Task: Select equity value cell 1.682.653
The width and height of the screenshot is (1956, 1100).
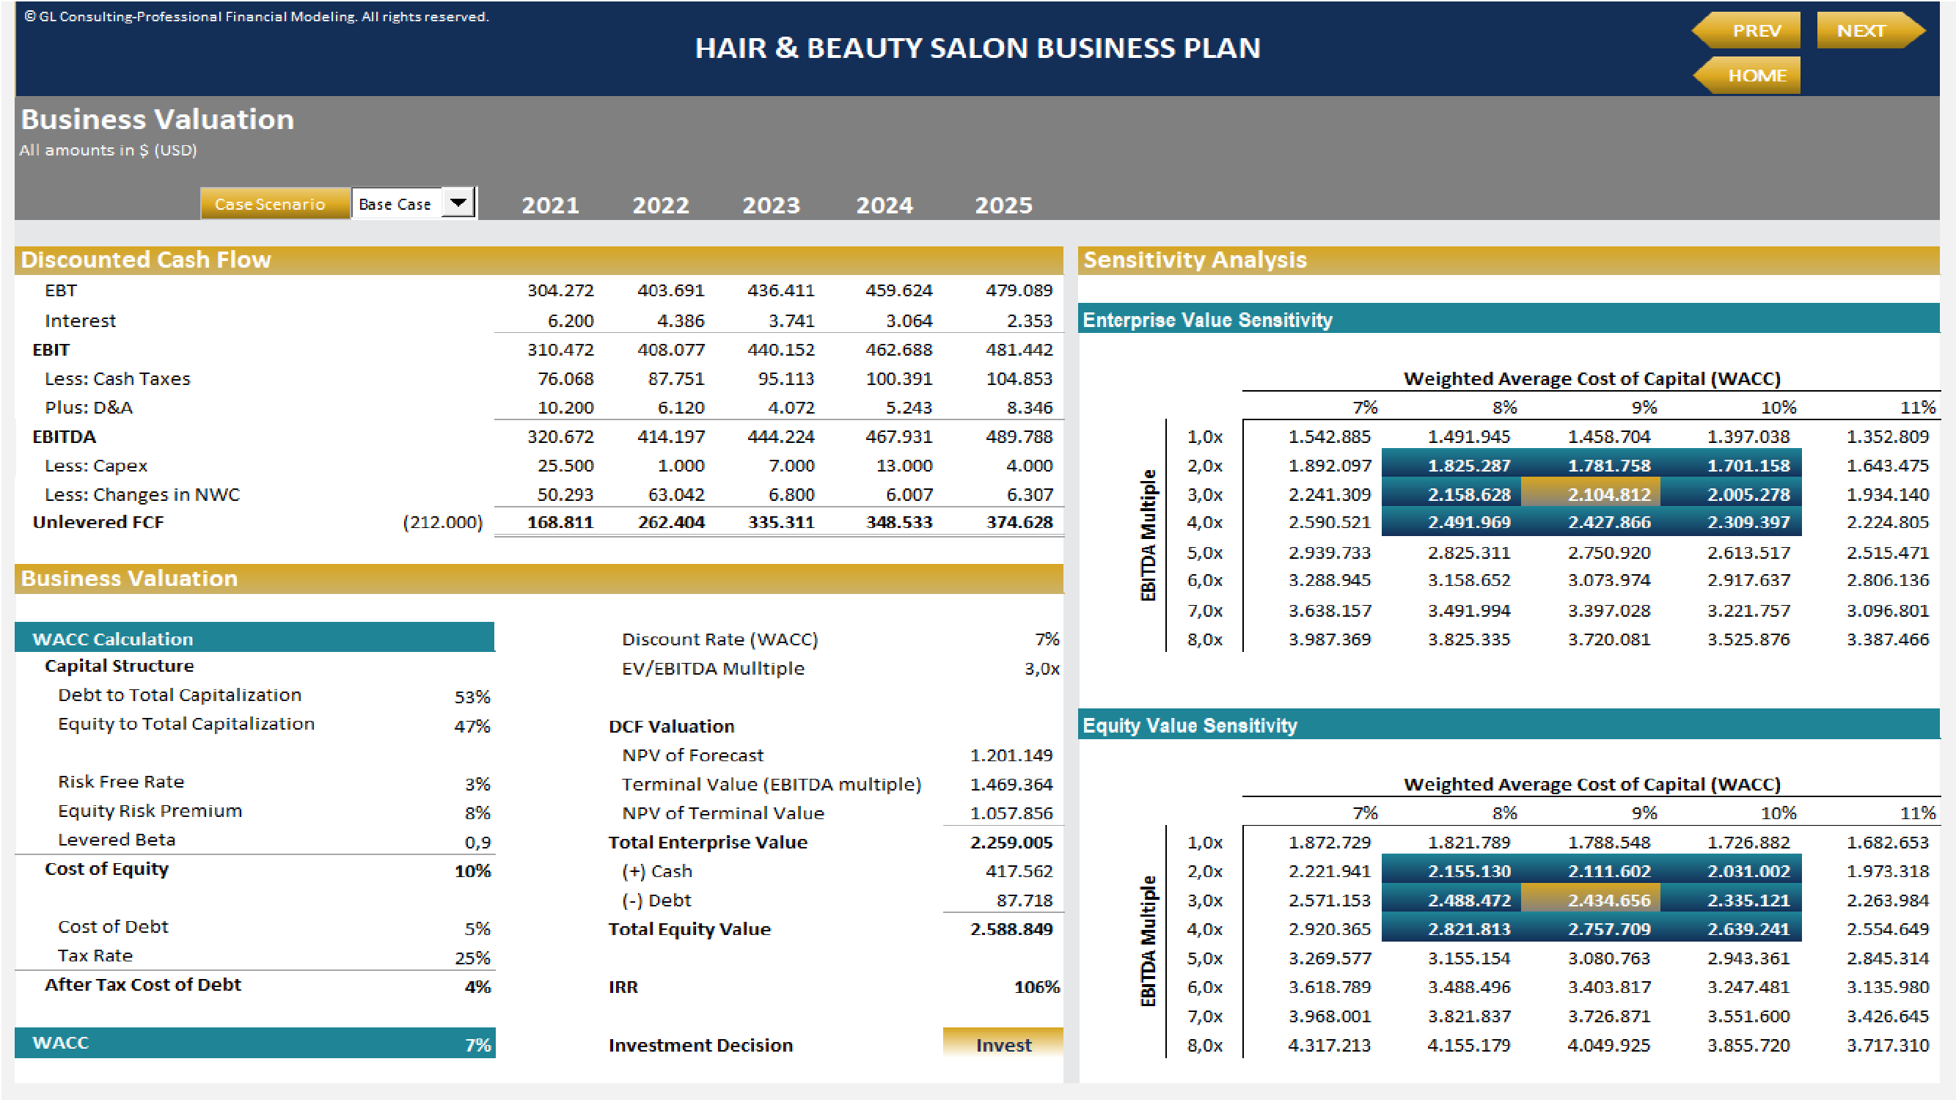Action: point(1887,842)
